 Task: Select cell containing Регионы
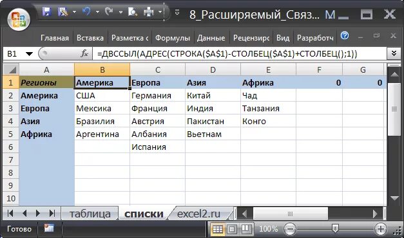46,82
